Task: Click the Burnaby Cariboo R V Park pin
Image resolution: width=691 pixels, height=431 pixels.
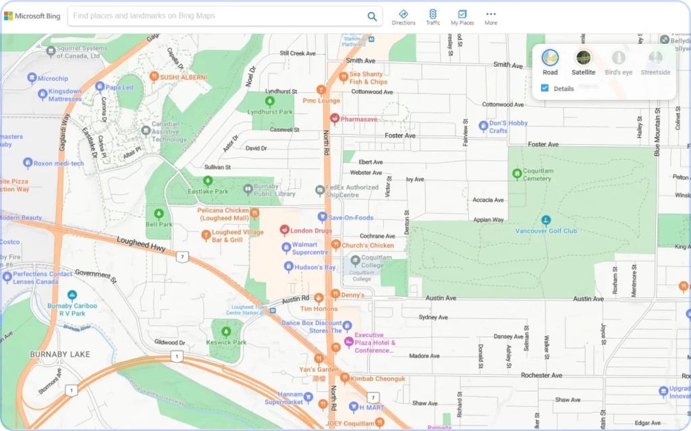Action: pos(72,295)
